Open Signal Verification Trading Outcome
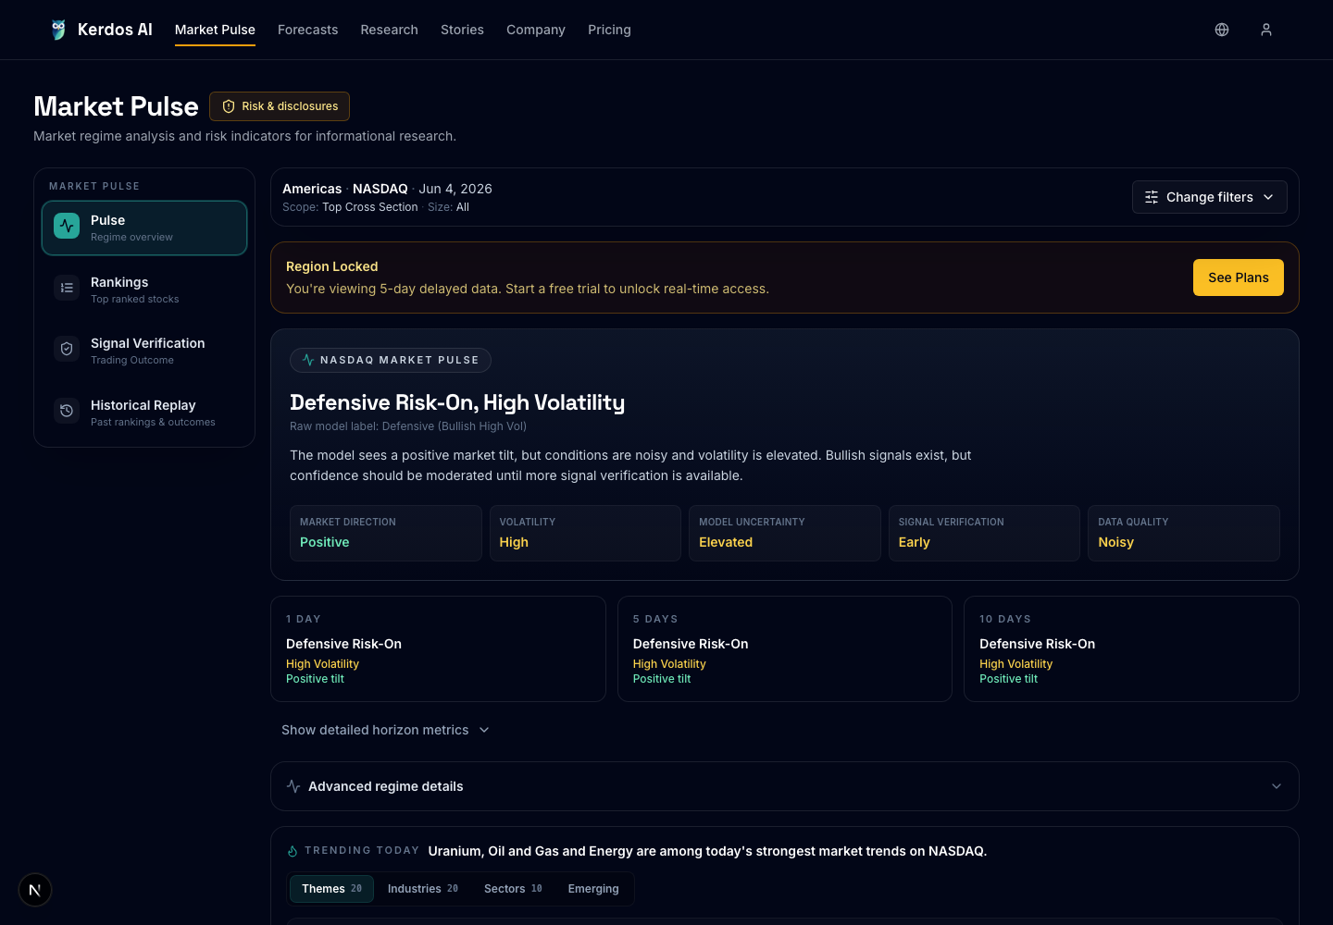 pos(144,351)
